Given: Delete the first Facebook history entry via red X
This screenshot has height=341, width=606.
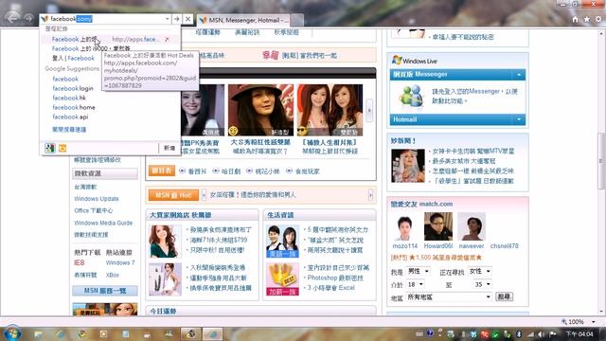Looking at the screenshot, I should [167, 39].
